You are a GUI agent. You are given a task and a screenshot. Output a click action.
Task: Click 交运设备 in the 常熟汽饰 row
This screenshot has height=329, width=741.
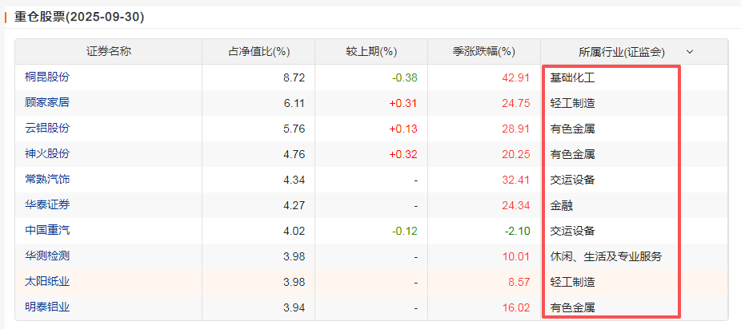coord(572,180)
